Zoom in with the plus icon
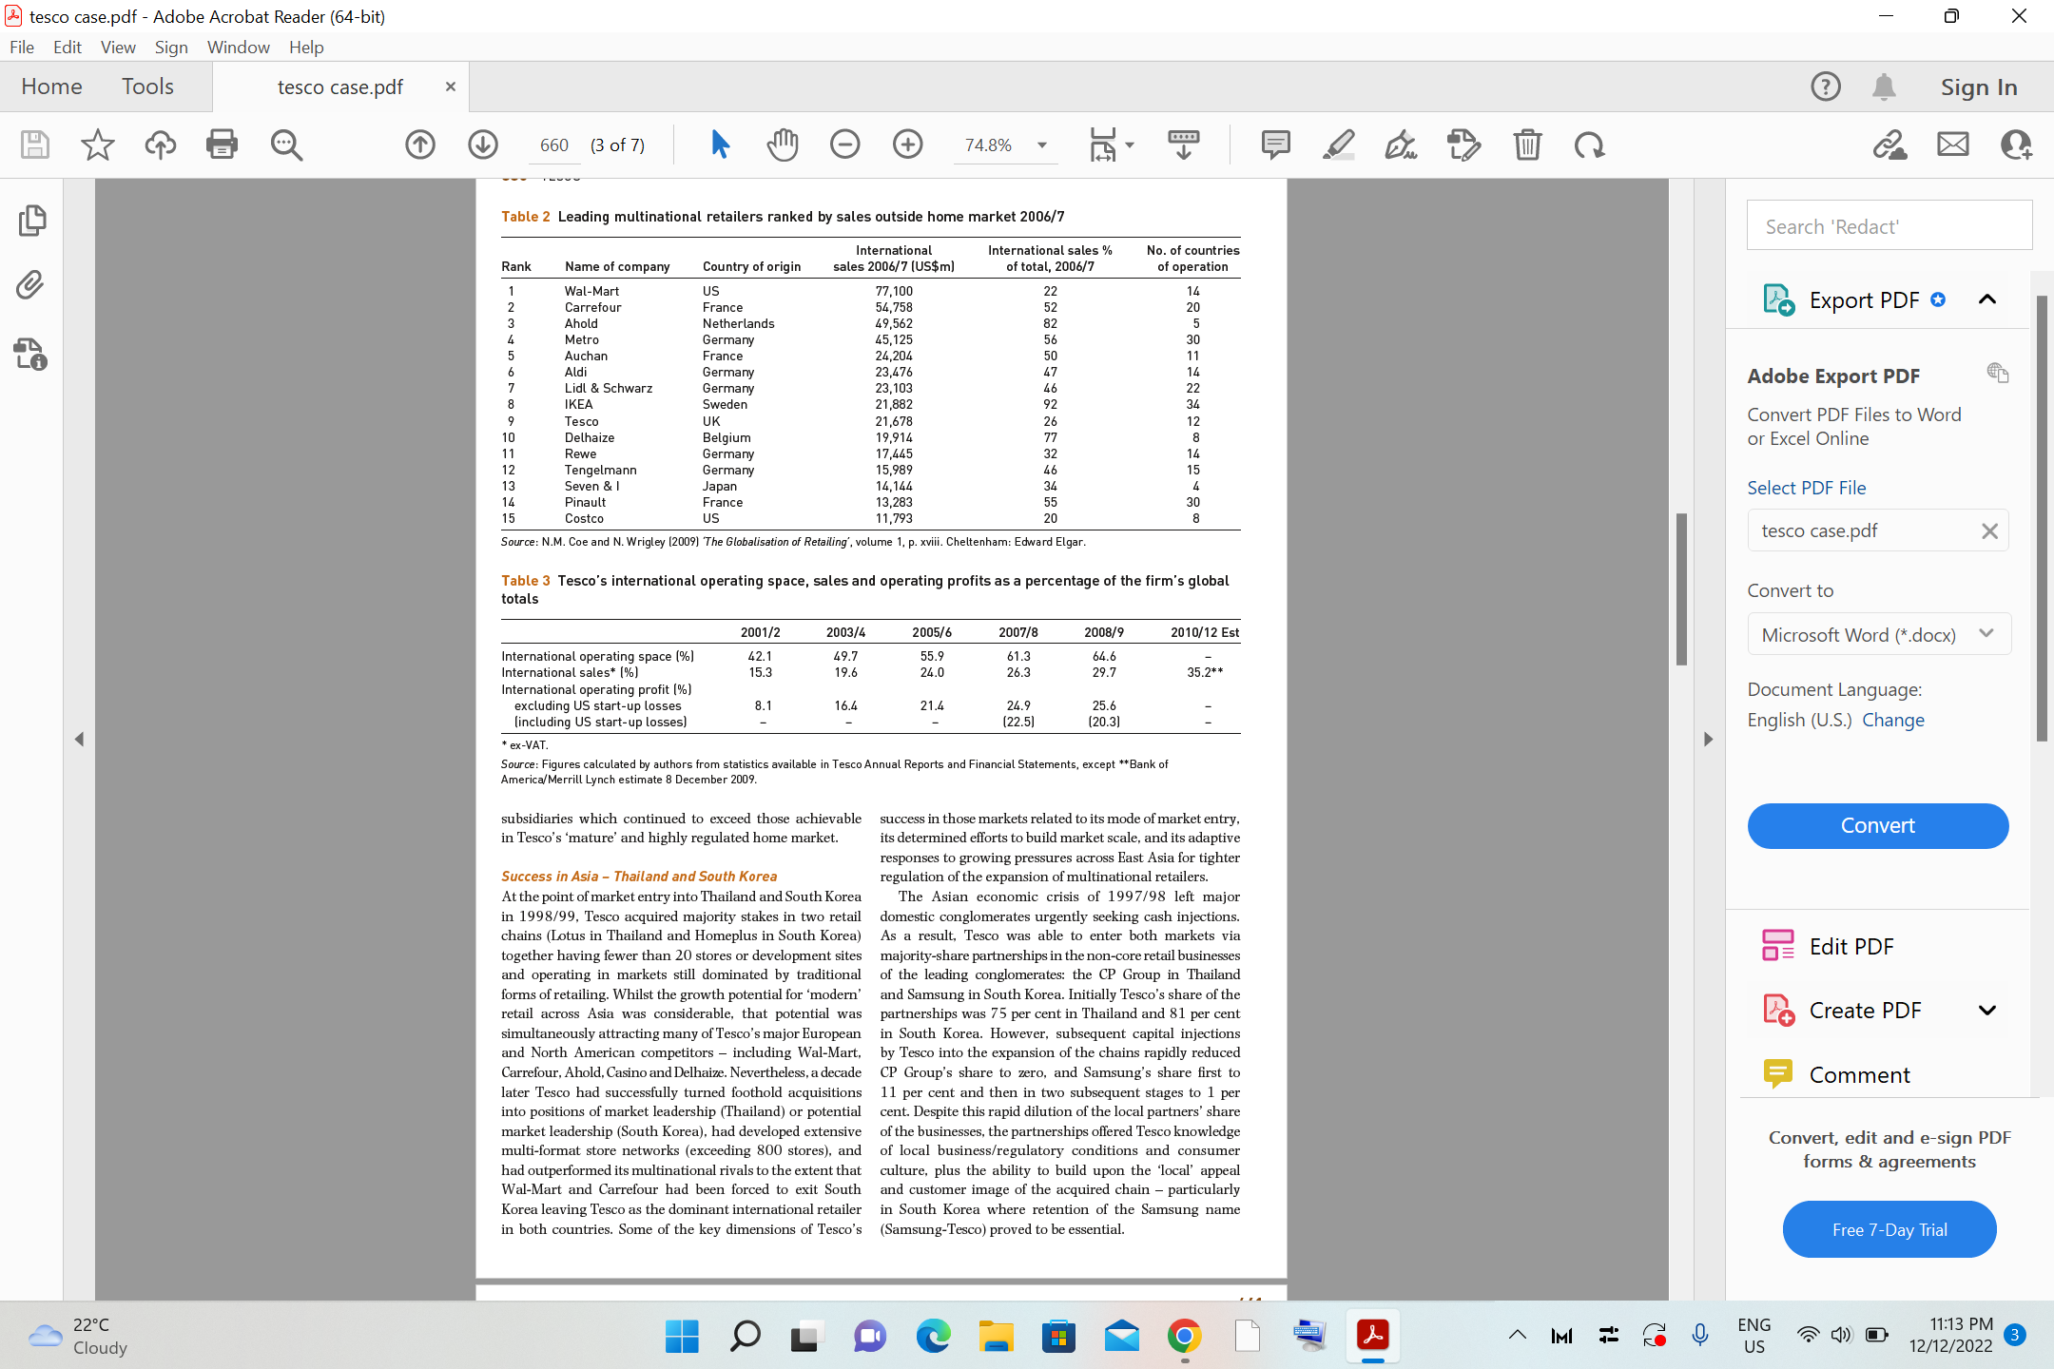This screenshot has height=1369, width=2054. tap(907, 145)
